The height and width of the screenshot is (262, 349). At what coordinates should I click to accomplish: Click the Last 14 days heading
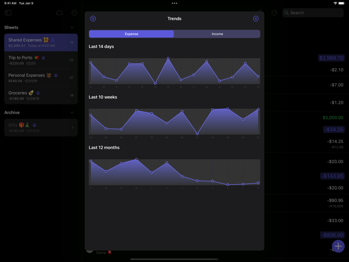coord(101,46)
